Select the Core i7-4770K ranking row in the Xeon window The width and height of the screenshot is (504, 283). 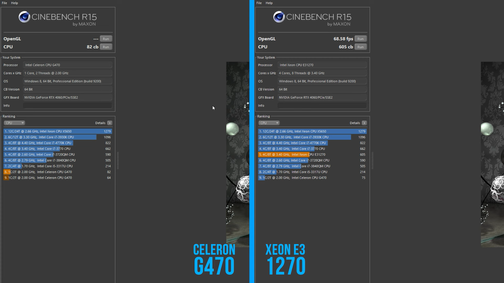point(312,143)
